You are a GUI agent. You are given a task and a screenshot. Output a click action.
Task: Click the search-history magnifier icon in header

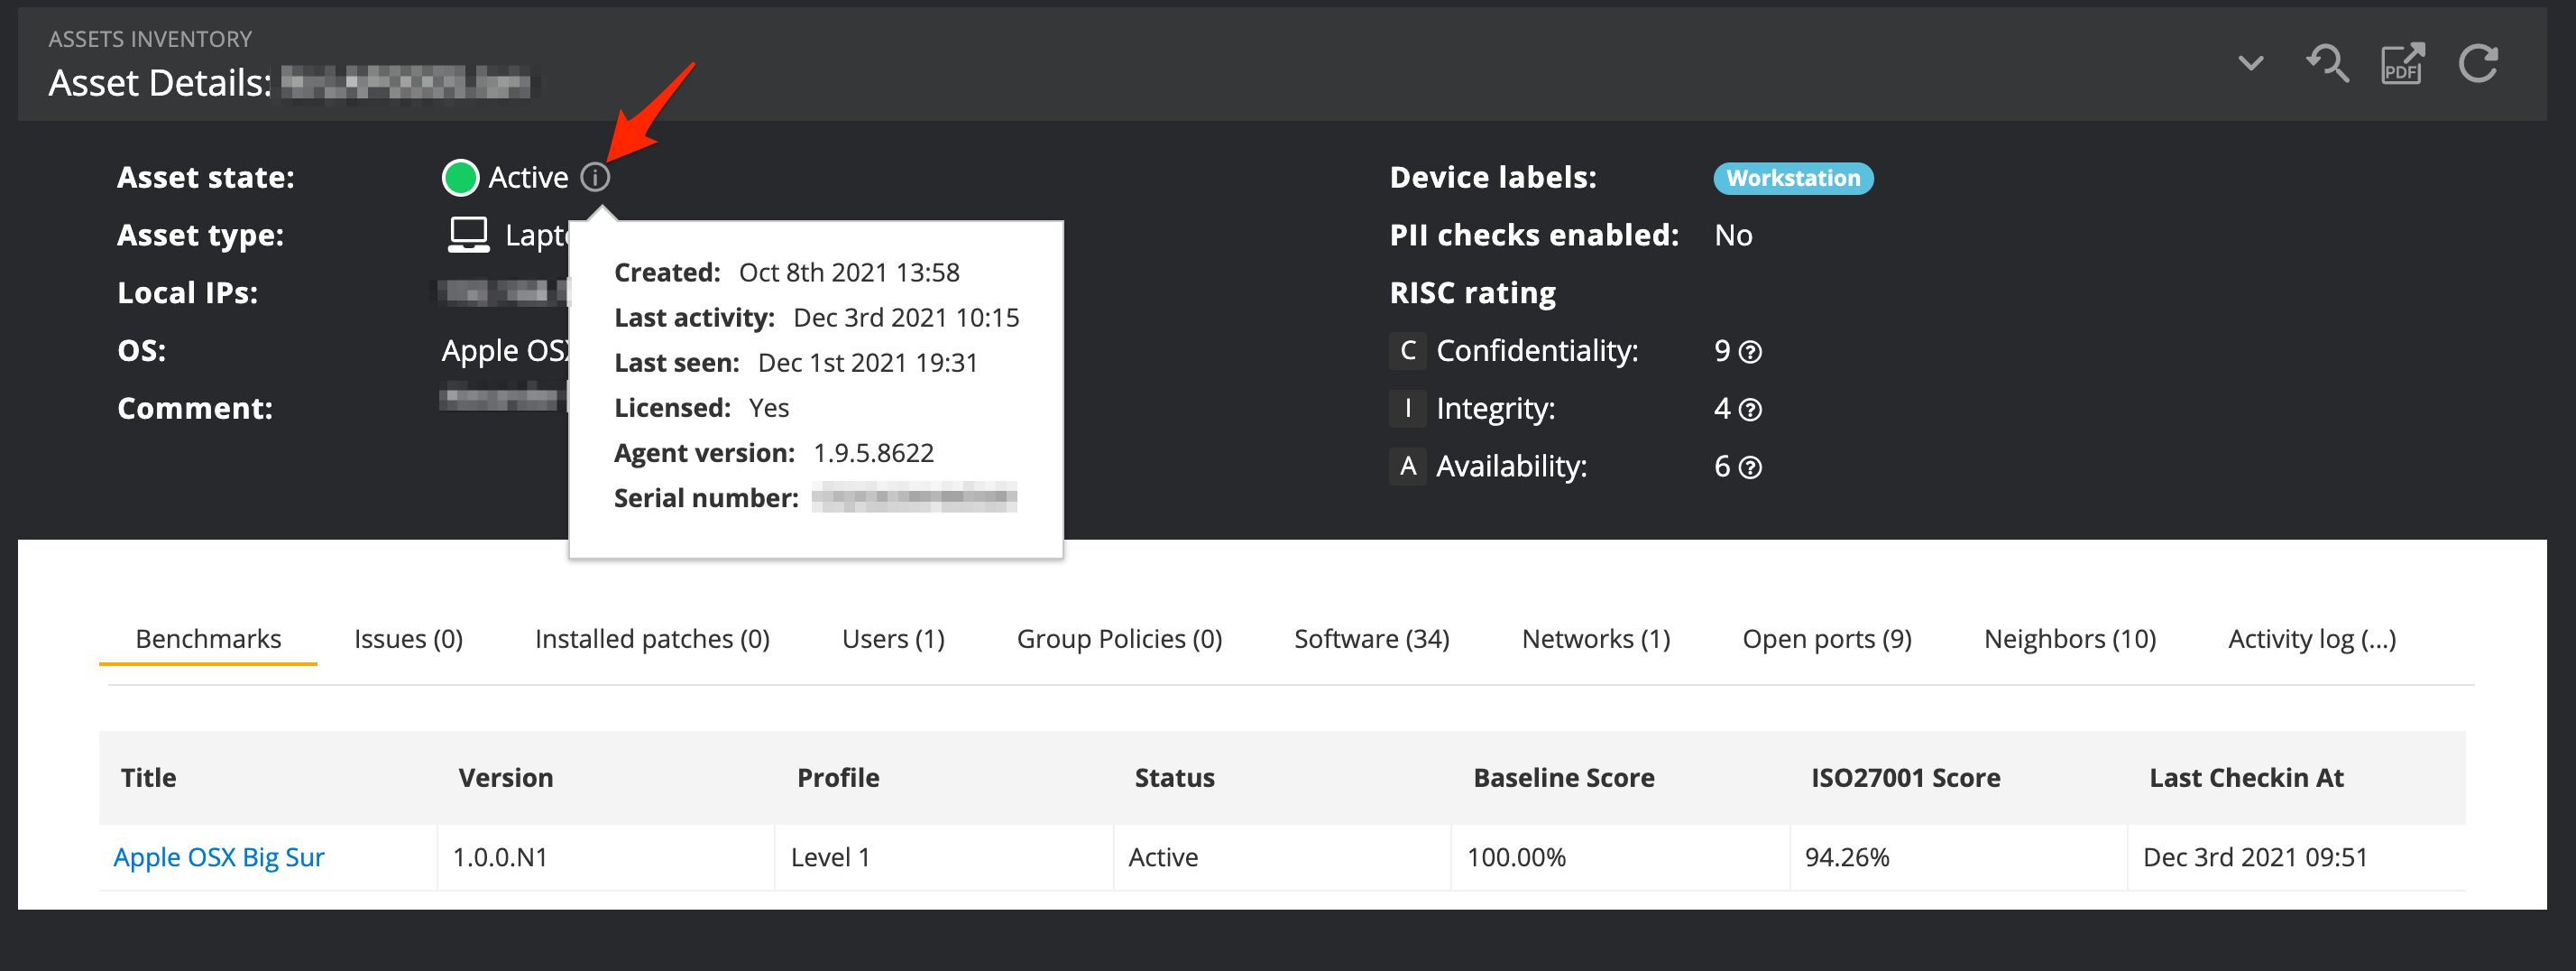pyautogui.click(x=2326, y=64)
